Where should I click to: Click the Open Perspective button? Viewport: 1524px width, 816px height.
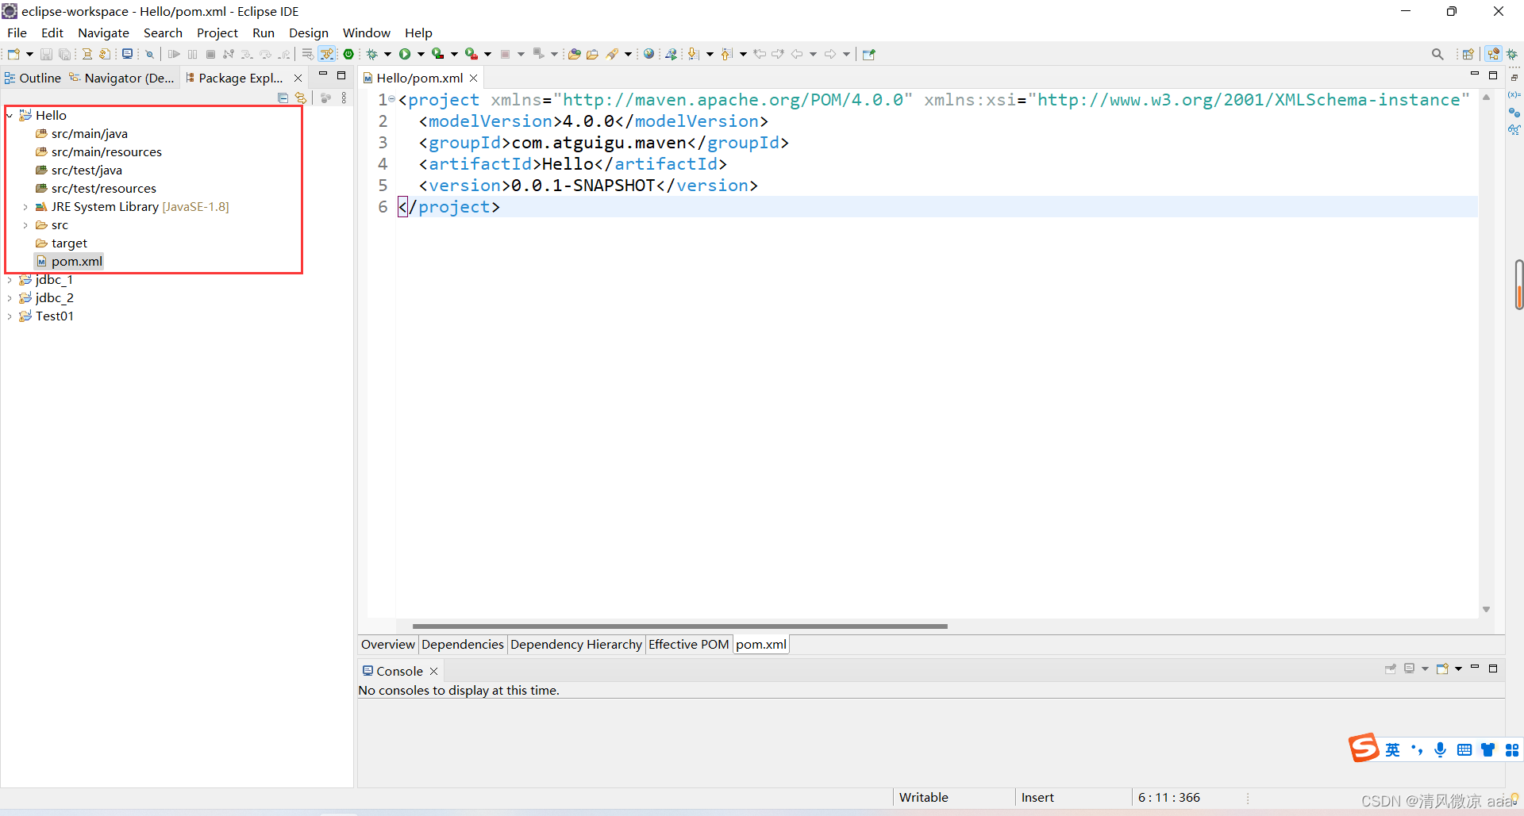click(1469, 54)
